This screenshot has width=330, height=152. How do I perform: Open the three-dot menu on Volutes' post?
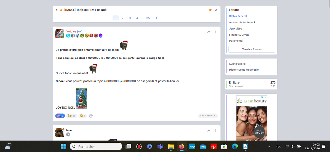tap(216, 32)
